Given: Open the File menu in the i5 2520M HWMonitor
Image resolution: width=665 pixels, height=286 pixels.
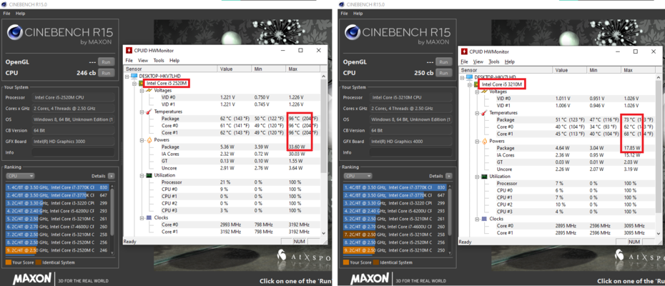Looking at the screenshot, I should tap(129, 61).
